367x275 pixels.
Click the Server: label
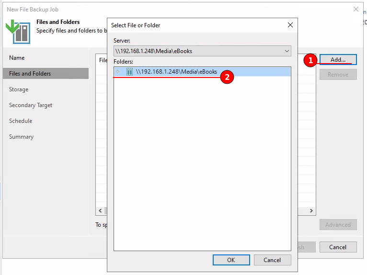tap(122, 41)
